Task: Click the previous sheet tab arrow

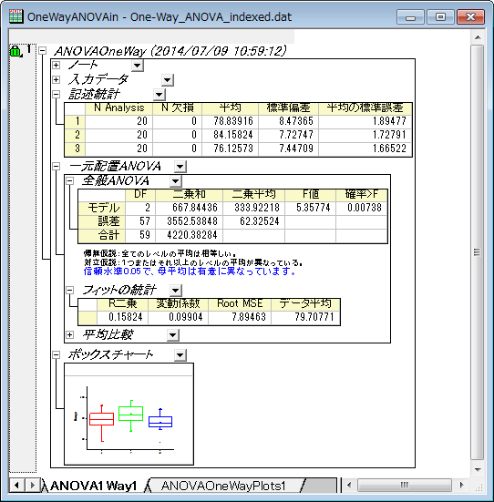Action: 16,486
